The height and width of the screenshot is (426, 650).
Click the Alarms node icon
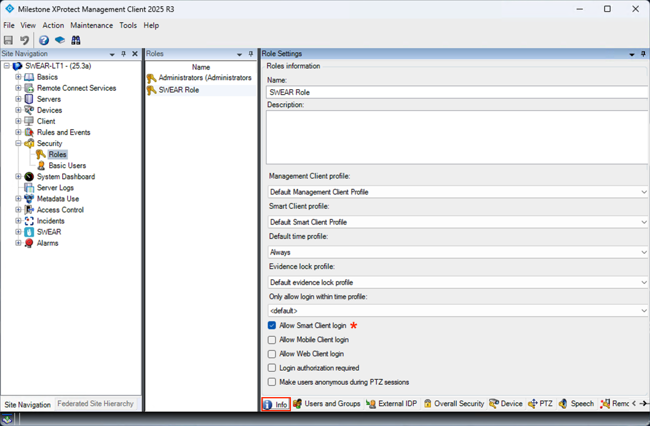pos(29,243)
